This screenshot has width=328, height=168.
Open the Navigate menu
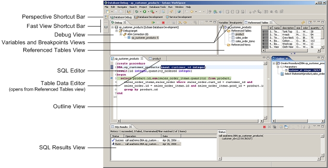tap(122, 7)
